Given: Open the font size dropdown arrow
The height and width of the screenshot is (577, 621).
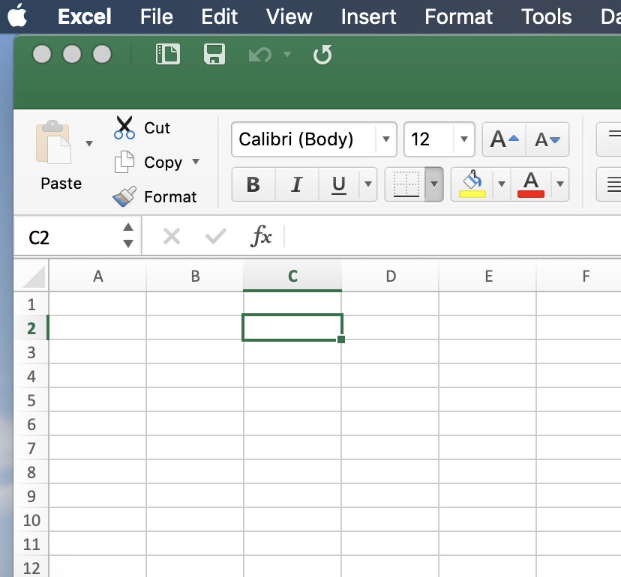Looking at the screenshot, I should 464,139.
